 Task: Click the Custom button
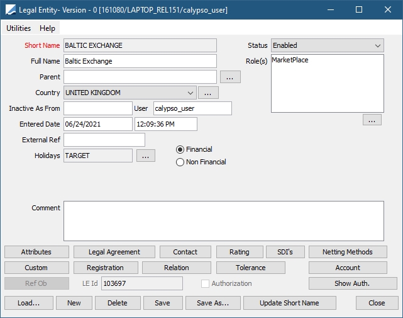(x=36, y=268)
